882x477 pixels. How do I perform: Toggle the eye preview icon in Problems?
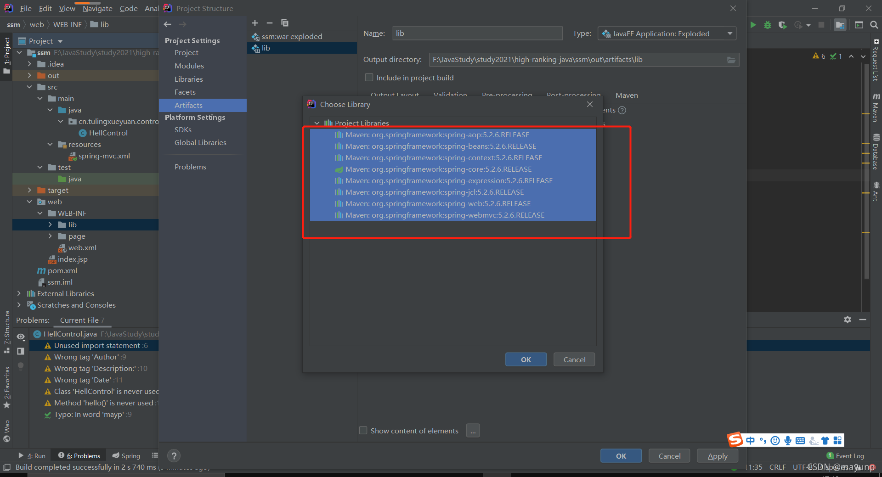(x=21, y=337)
